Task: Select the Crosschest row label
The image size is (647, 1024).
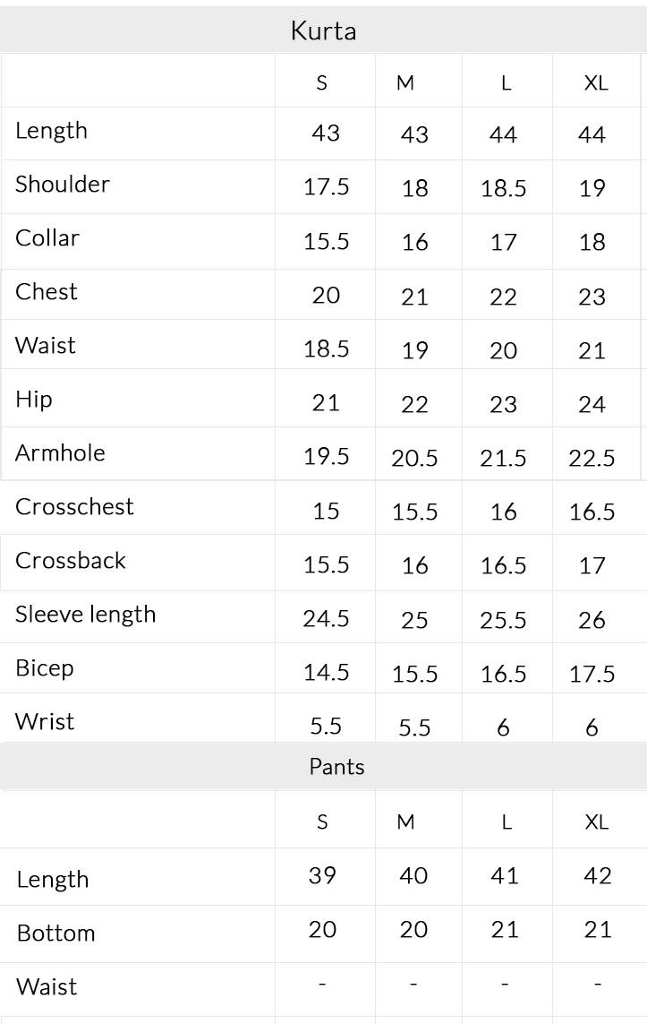Action: coord(74,506)
